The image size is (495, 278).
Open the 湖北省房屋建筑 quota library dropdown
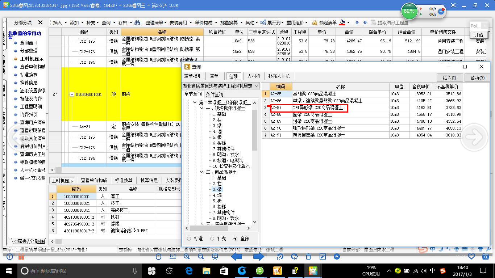(x=257, y=86)
